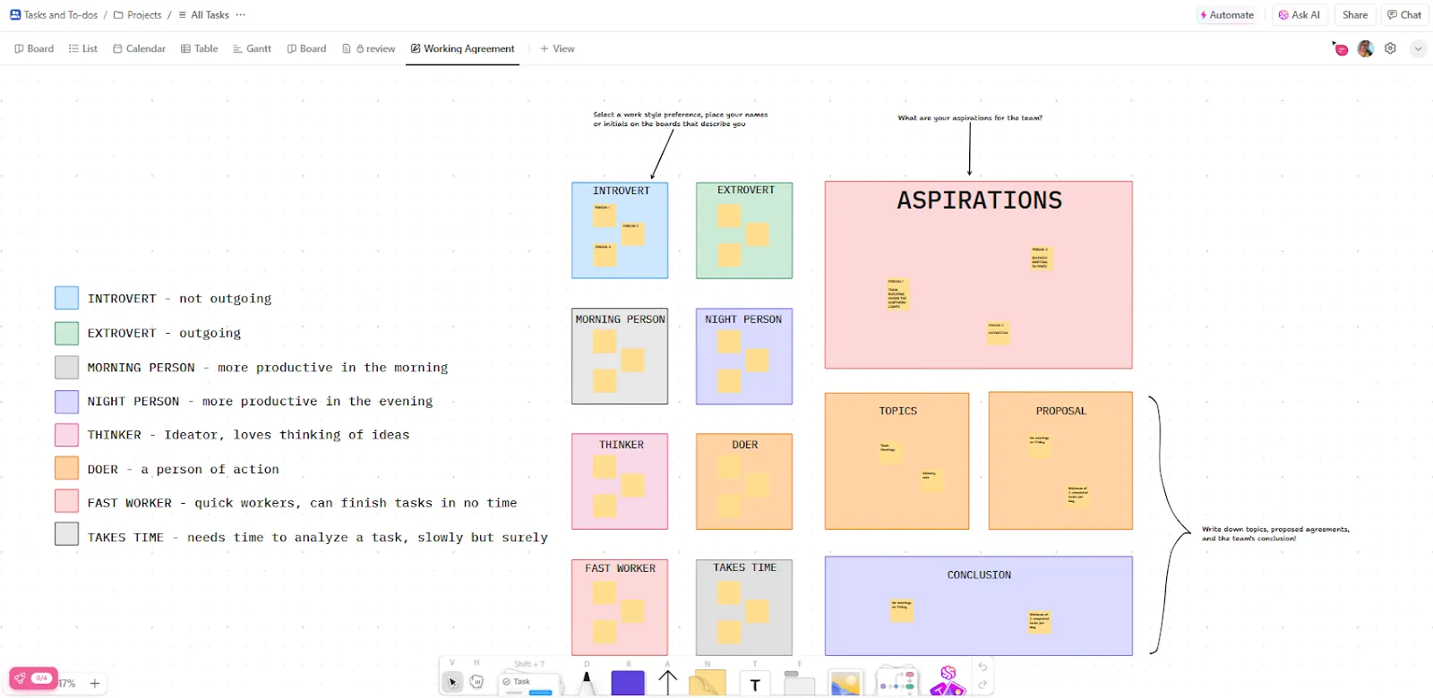This screenshot has width=1433, height=698.
Task: Select 'What are your aspirations for the team?' note
Action: click(970, 118)
